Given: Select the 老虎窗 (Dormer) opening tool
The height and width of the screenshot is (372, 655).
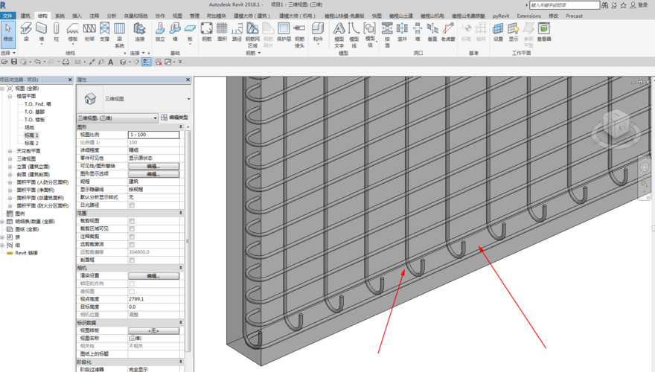Looking at the screenshot, I should pos(447,31).
